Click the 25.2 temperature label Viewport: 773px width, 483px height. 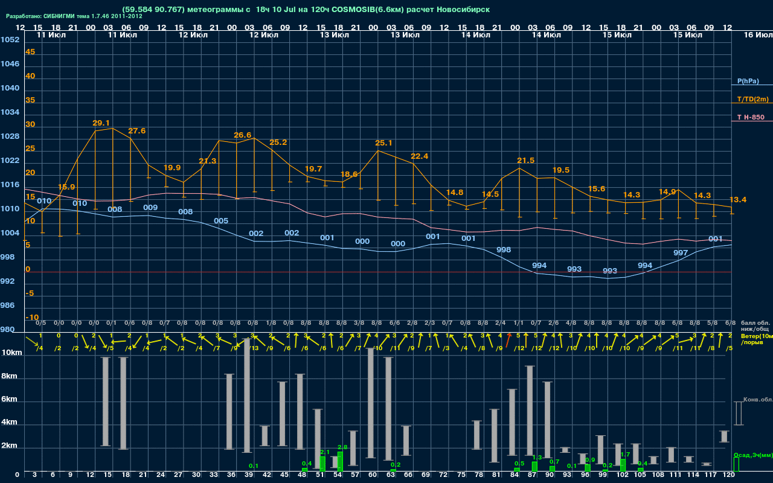click(x=278, y=142)
